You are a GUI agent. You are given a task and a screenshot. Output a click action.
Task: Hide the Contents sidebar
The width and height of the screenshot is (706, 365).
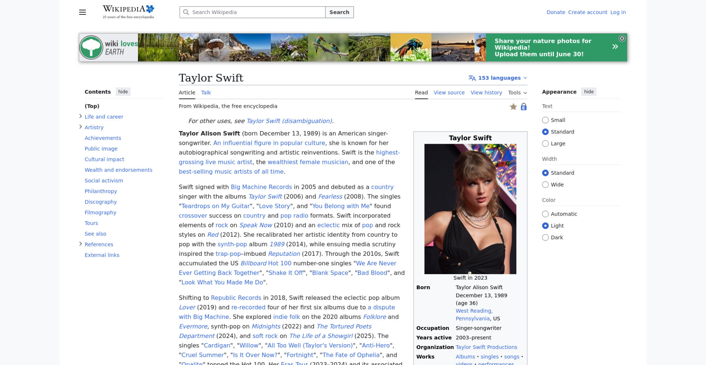tap(123, 92)
